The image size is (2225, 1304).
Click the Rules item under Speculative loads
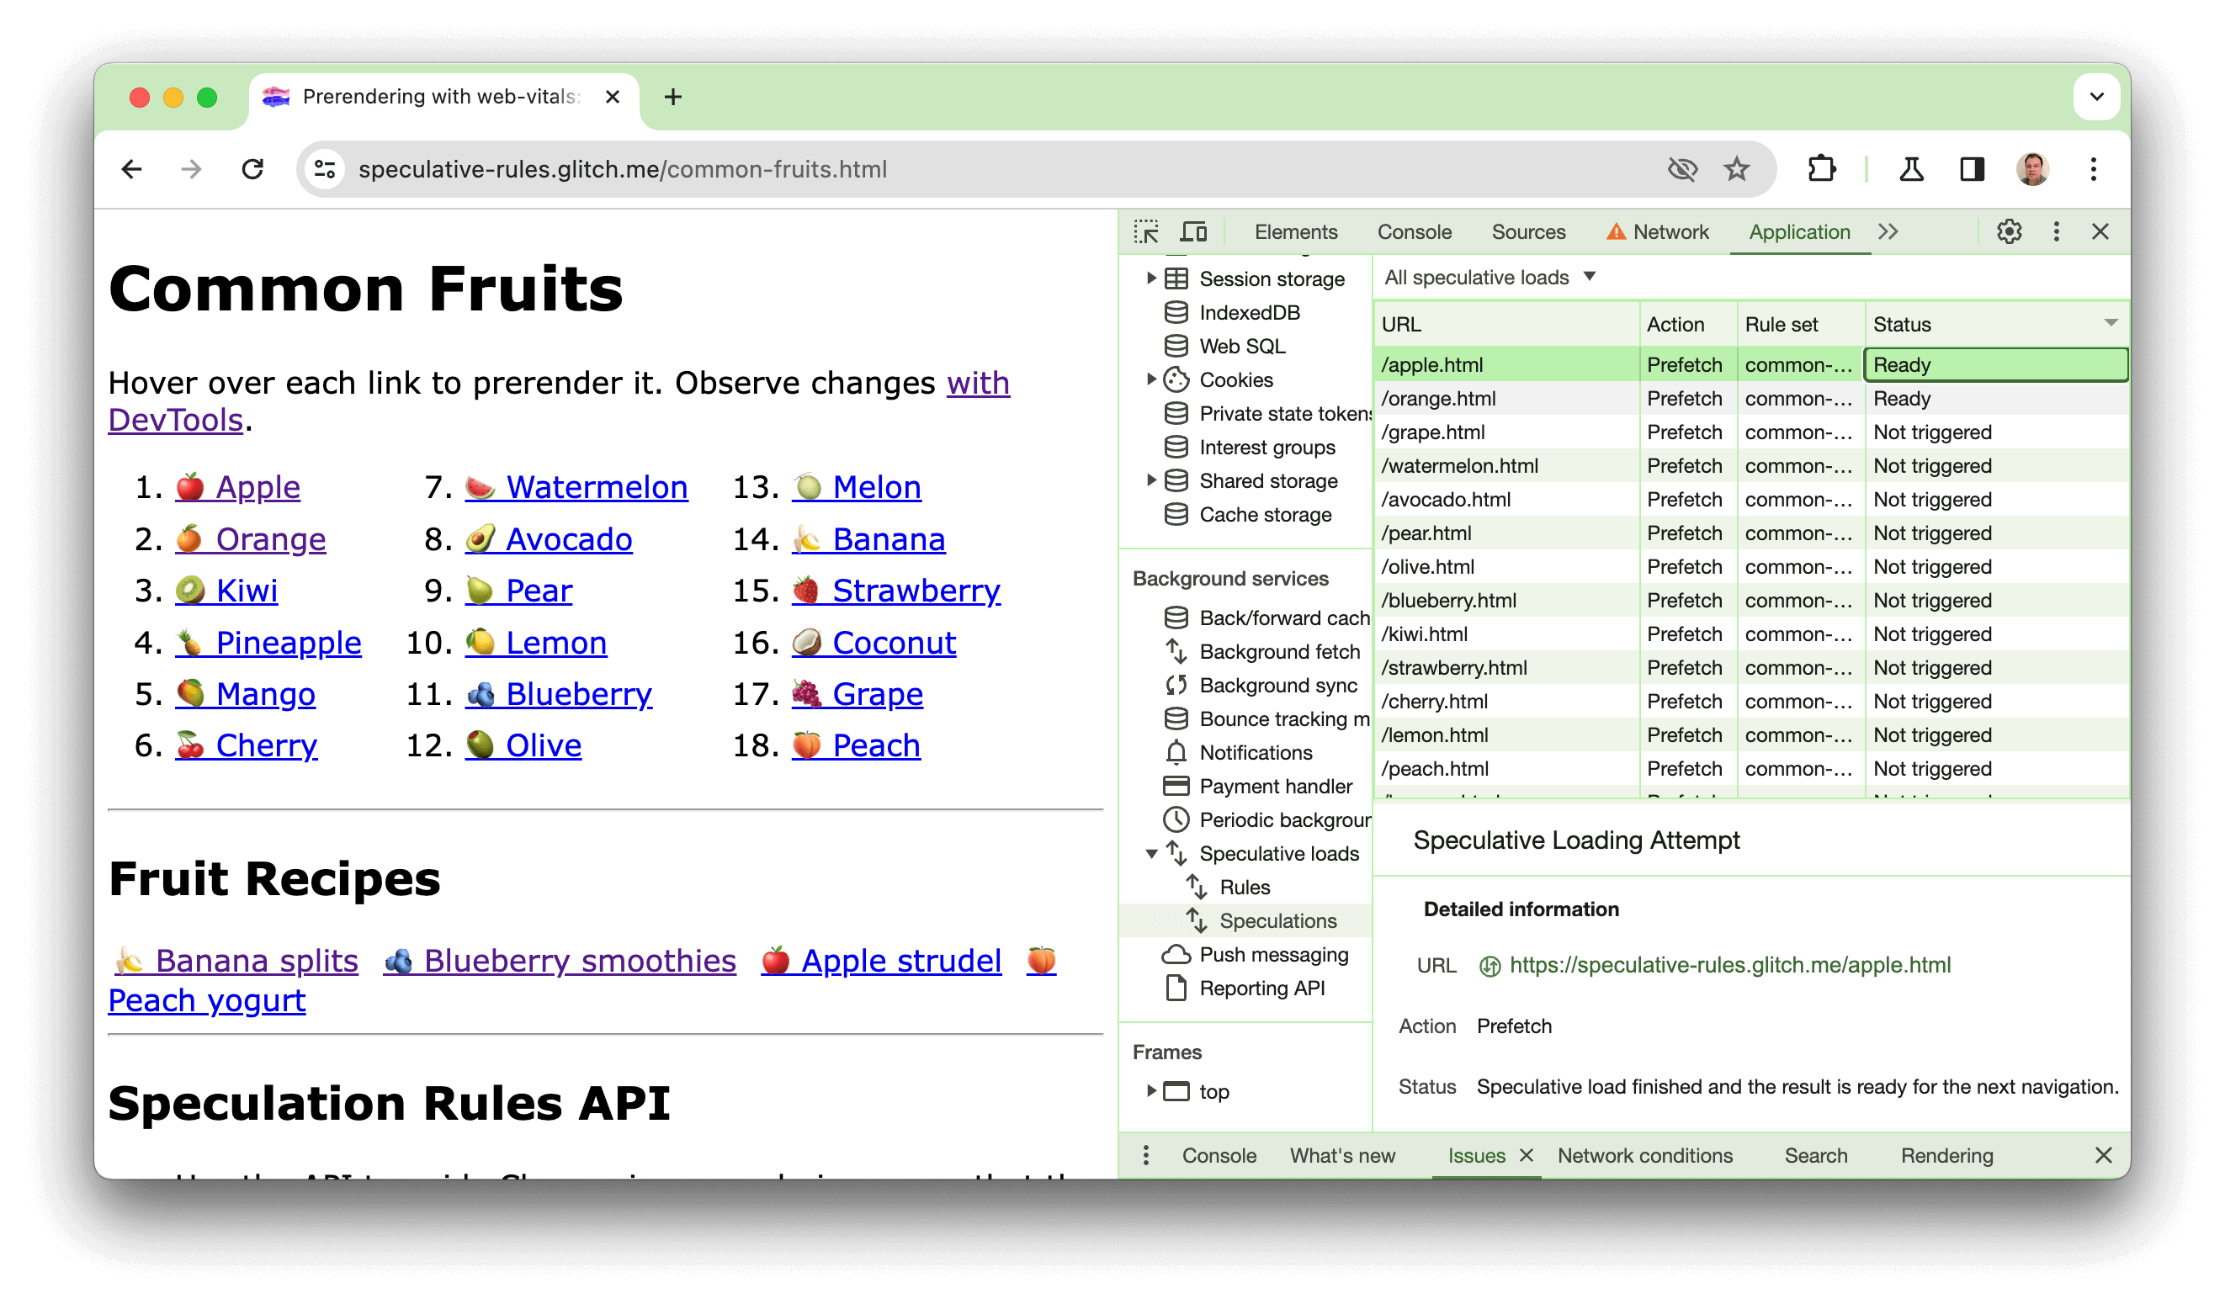click(1242, 887)
